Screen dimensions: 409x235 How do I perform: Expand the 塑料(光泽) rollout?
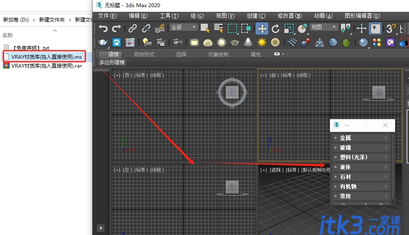pos(361,157)
